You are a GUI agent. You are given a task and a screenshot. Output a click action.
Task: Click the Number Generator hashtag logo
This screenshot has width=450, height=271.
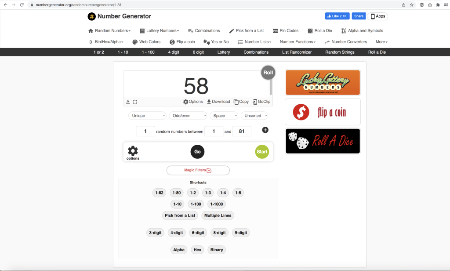click(x=91, y=16)
